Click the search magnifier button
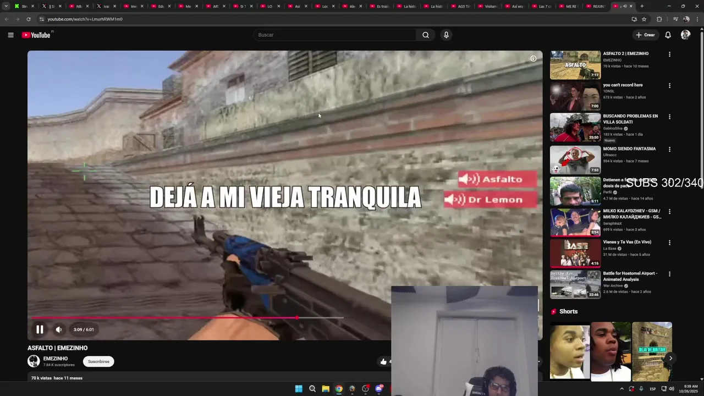The height and width of the screenshot is (396, 704). [426, 35]
